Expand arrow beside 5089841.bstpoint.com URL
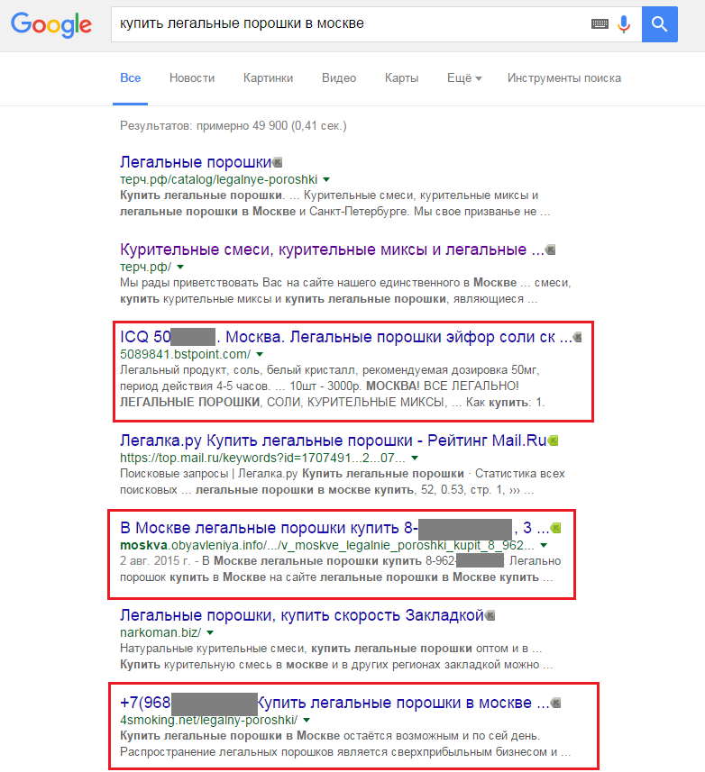 coord(260,355)
